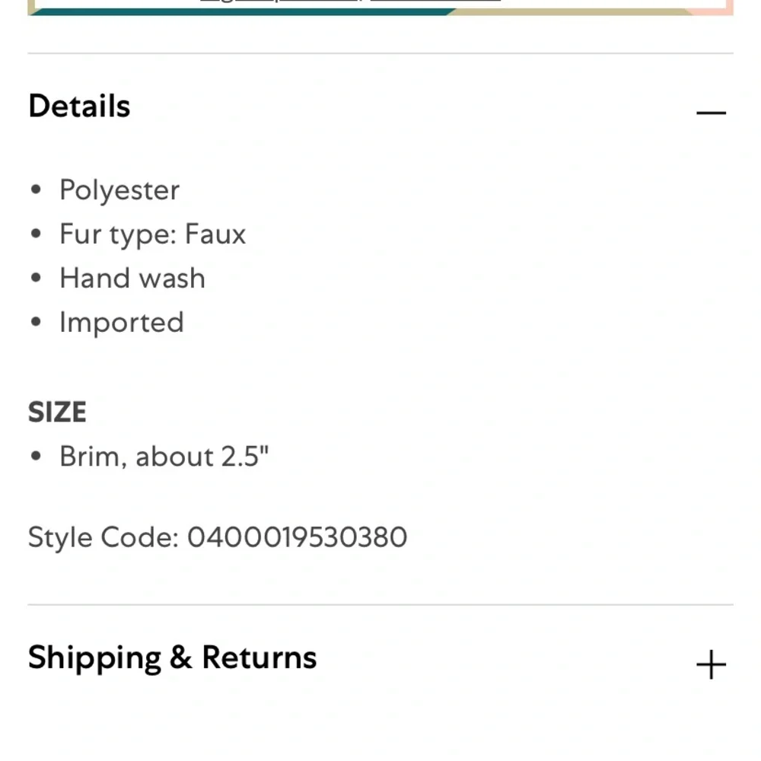Viewport: 761px width, 761px height.
Task: Select the Hand wash care instruction
Action: click(x=132, y=278)
